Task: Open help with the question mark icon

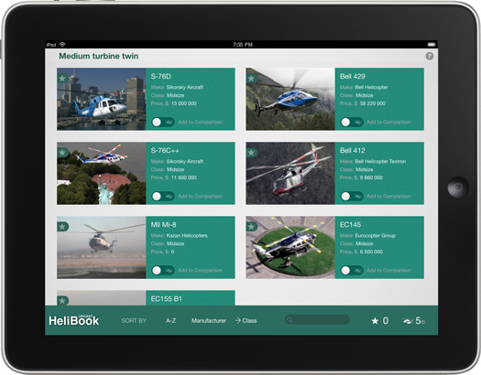Action: [x=430, y=56]
